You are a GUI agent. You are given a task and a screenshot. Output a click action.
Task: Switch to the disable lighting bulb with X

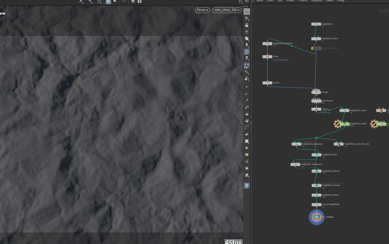point(247,32)
